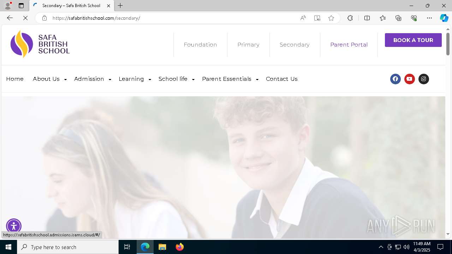
Task: Click the Windows taskbar search box
Action: click(x=68, y=247)
